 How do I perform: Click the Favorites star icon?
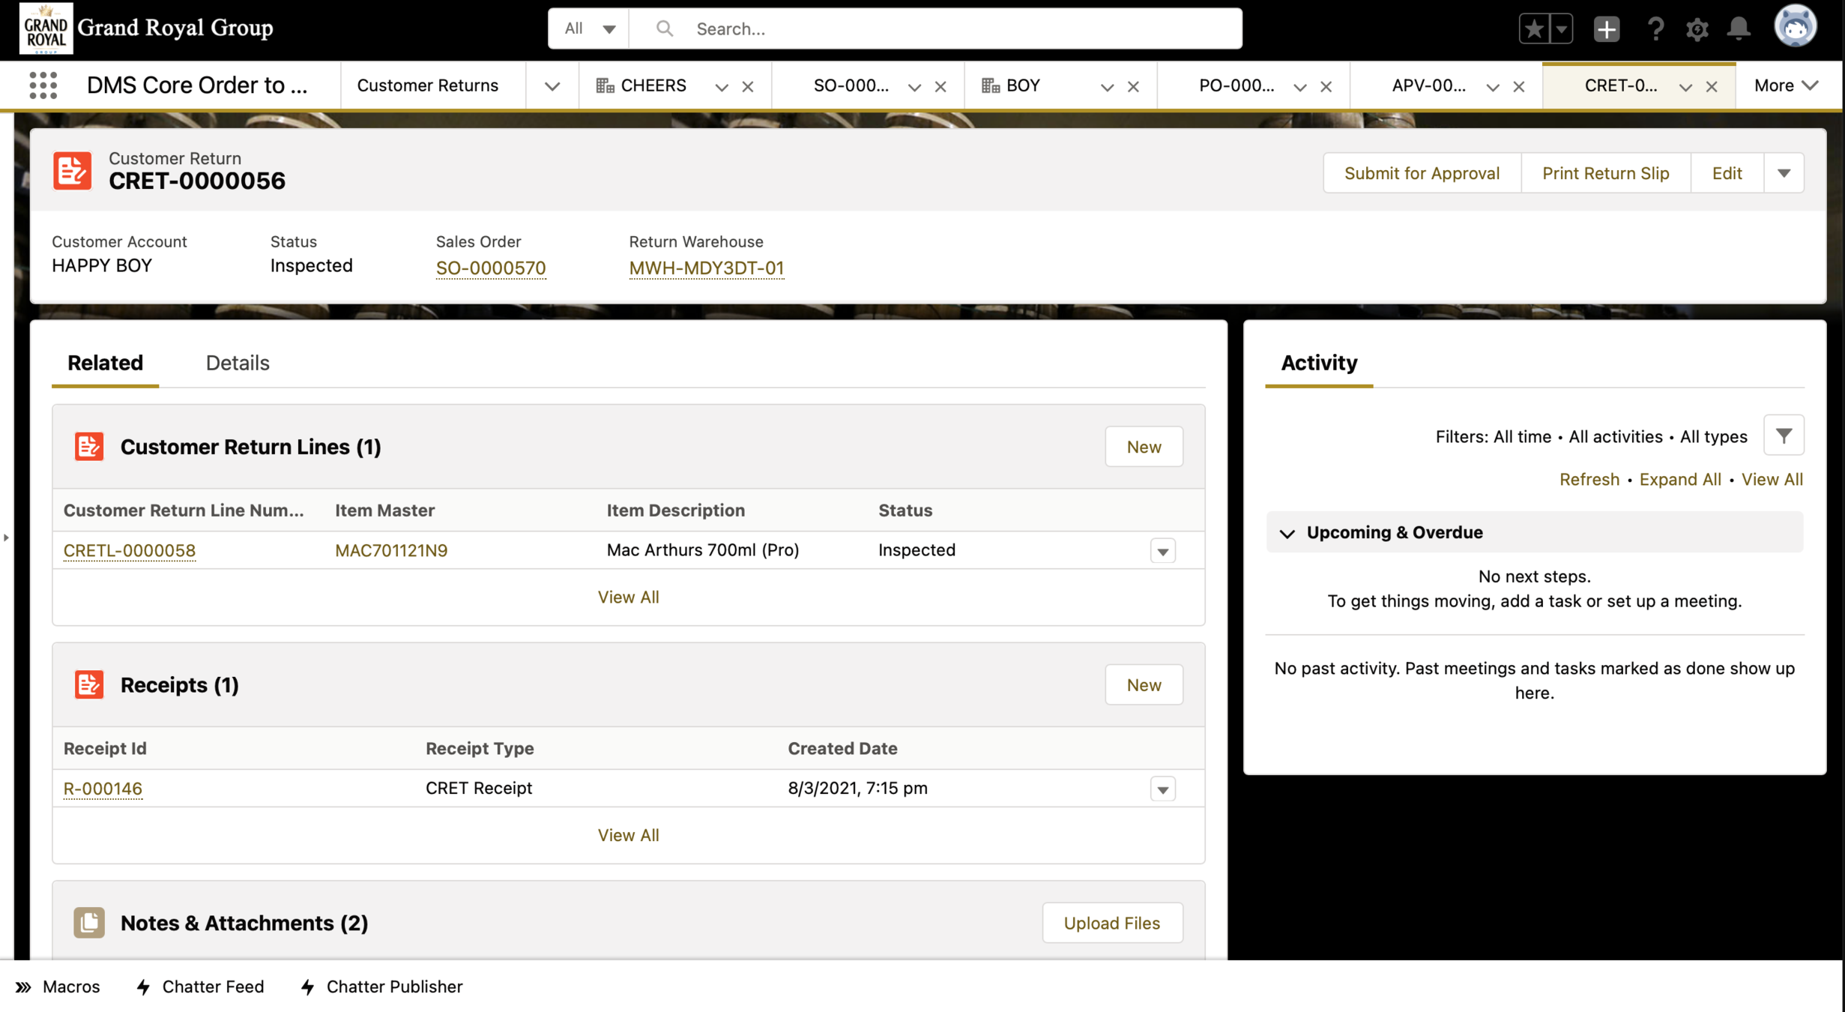[1533, 29]
